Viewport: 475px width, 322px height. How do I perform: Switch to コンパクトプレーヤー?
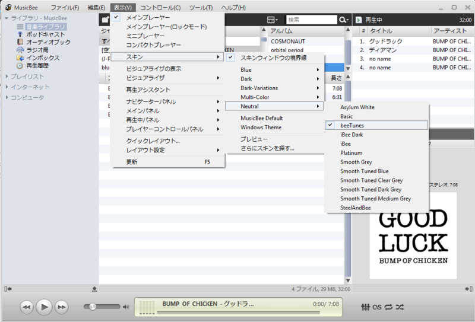tap(167, 45)
